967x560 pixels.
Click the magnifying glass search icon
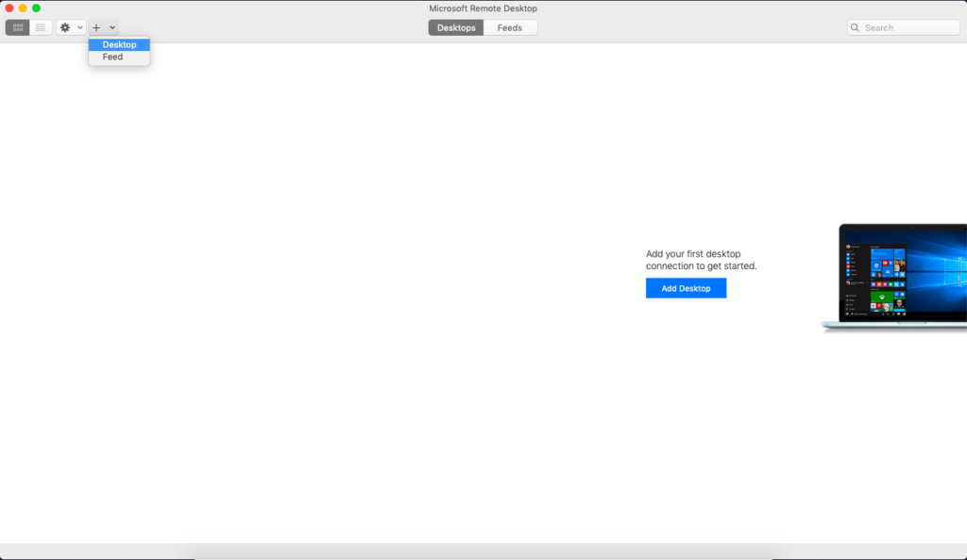[855, 27]
